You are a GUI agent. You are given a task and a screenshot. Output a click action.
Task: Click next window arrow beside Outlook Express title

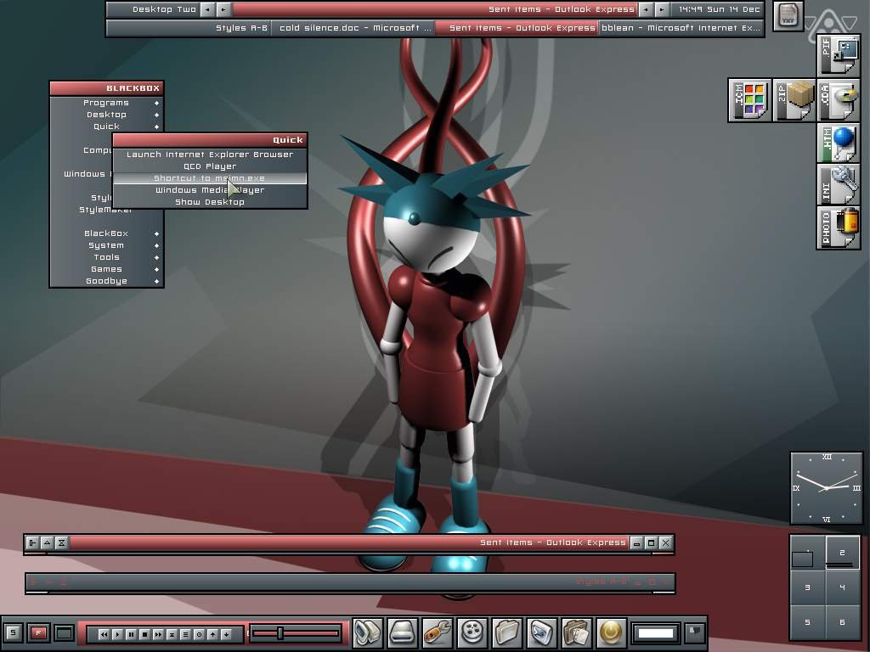click(x=661, y=9)
